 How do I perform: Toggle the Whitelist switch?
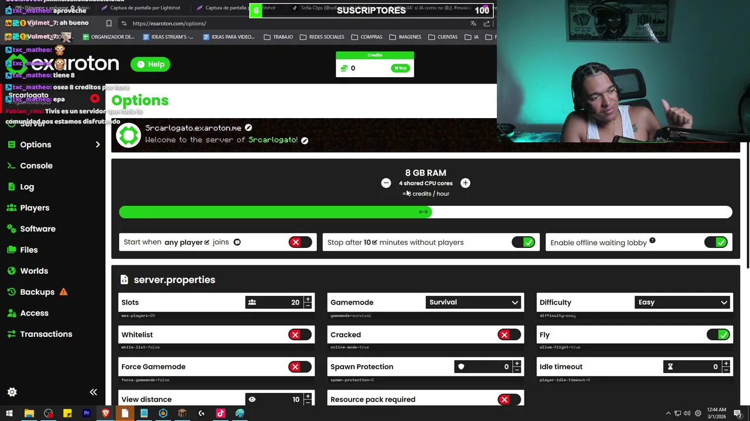point(300,334)
